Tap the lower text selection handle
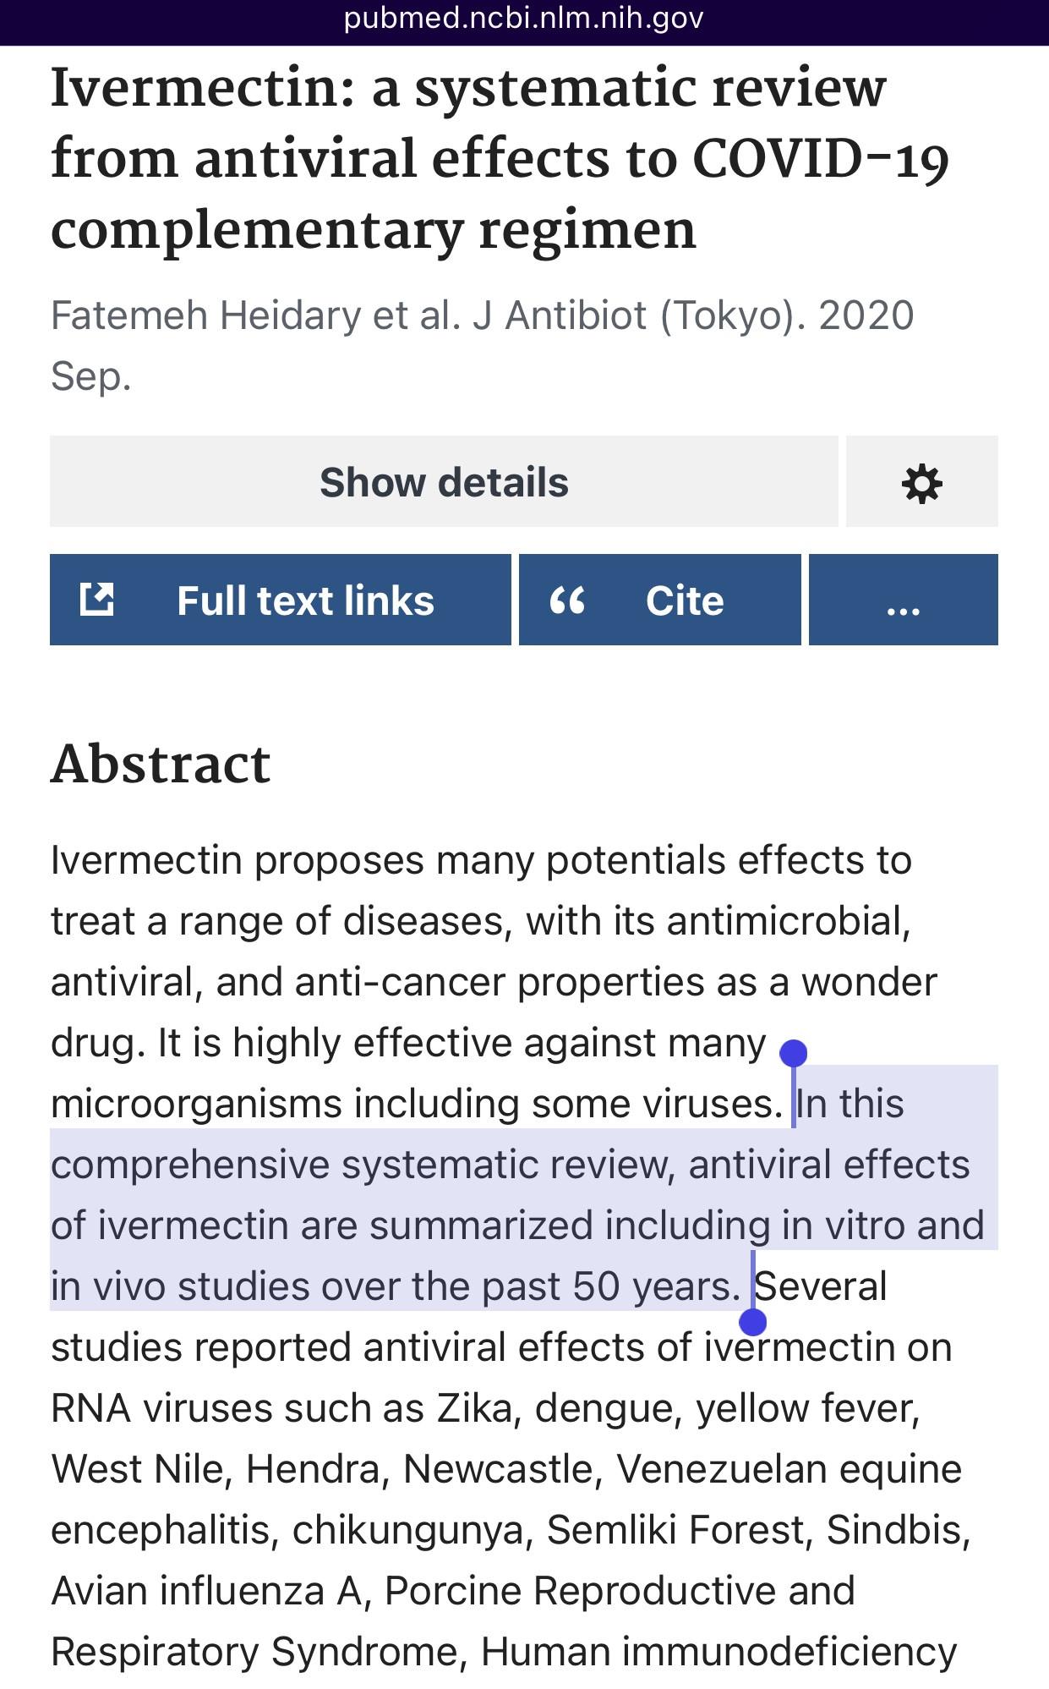 tap(752, 1321)
